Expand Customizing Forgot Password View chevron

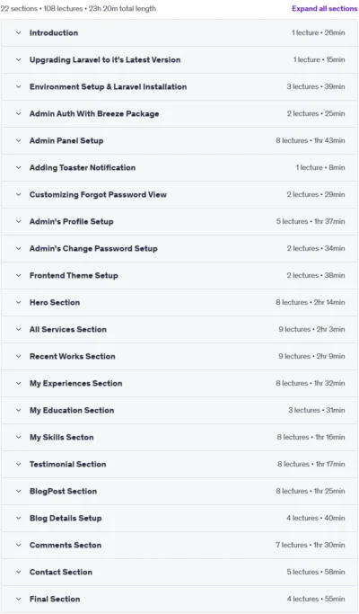pyautogui.click(x=18, y=194)
